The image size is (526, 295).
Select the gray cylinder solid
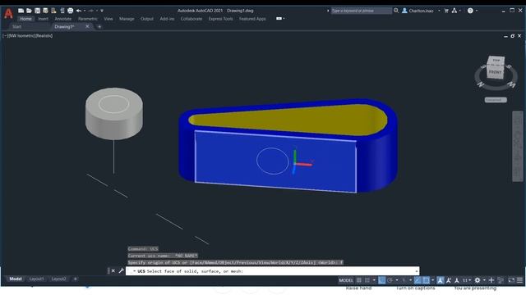(114, 114)
